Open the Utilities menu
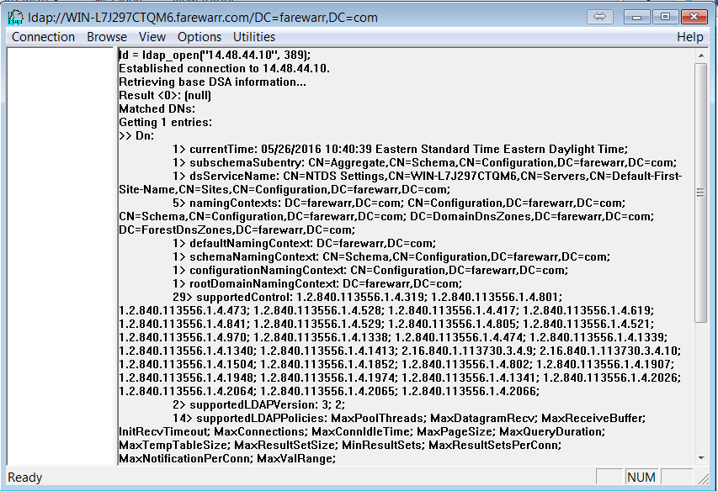This screenshot has width=718, height=491. coord(254,37)
